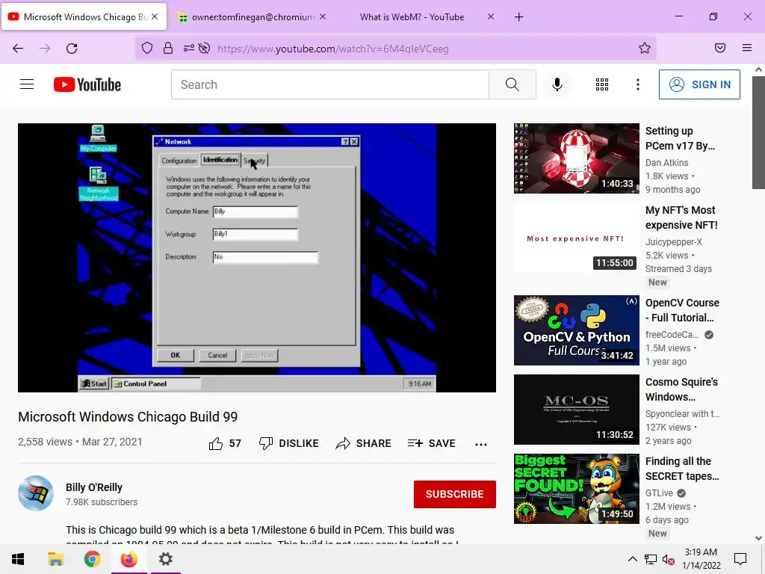Open YouTube apps grid icon
The height and width of the screenshot is (574, 765).
coord(602,84)
